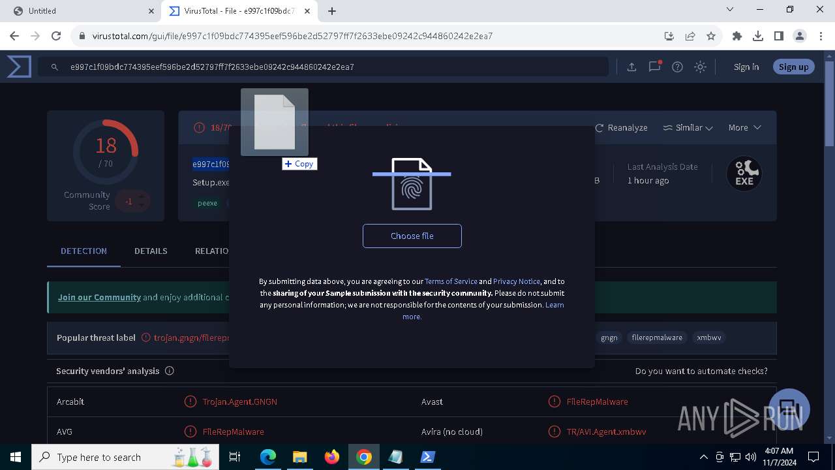Click the upload file icon in header
The image size is (835, 470).
pos(631,67)
